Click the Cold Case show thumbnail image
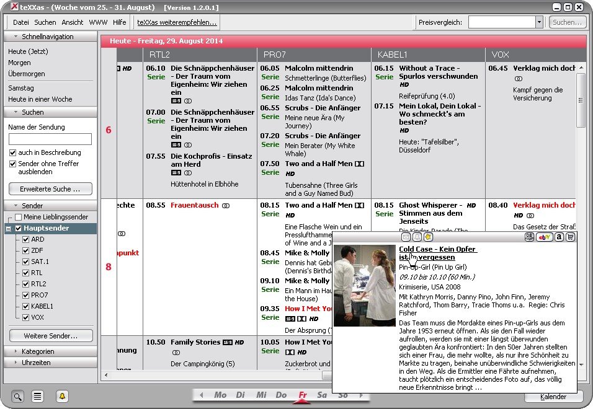The height and width of the screenshot is (409, 593). click(x=365, y=286)
